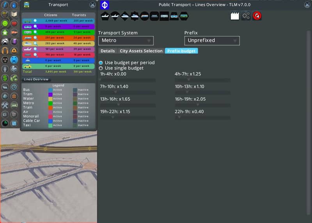Click the green dollar sign economy icon

pyautogui.click(x=5, y=78)
